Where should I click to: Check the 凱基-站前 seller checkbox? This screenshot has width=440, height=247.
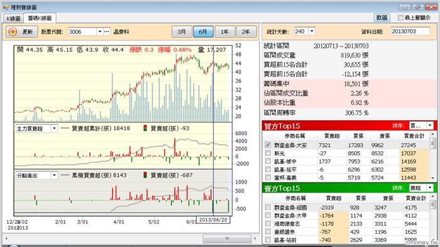268,240
